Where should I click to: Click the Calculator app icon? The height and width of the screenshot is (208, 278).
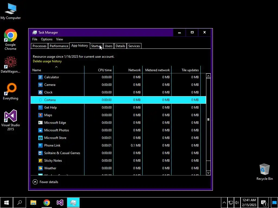point(40,77)
